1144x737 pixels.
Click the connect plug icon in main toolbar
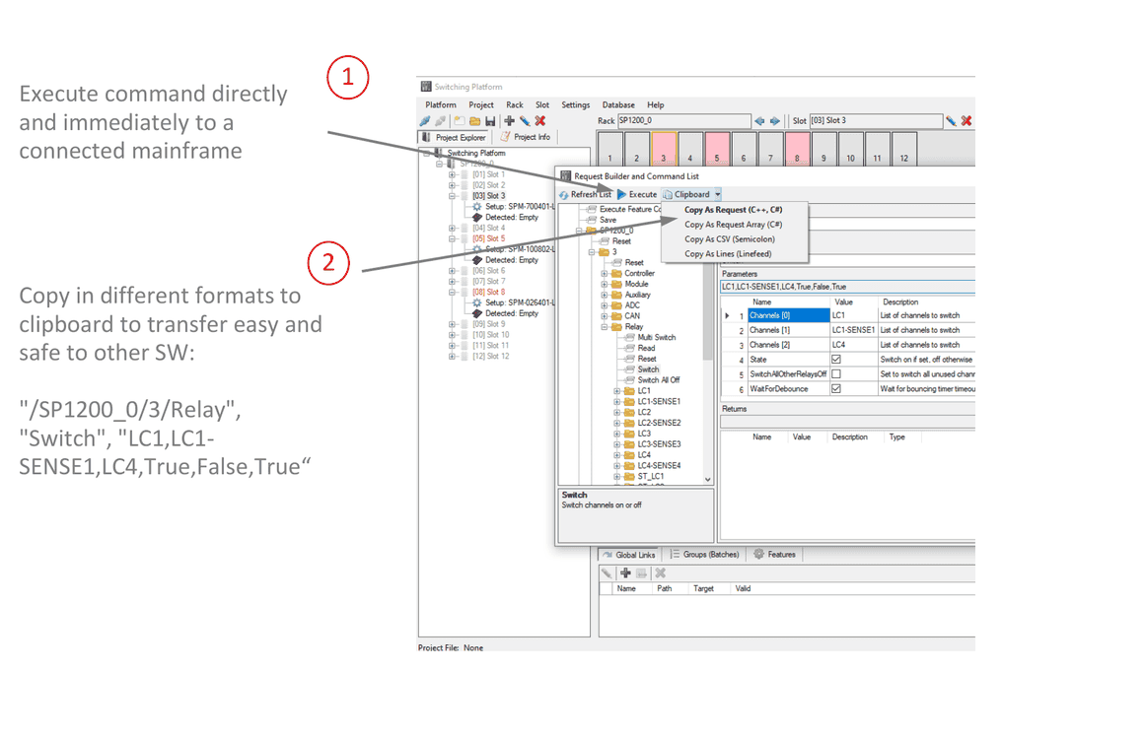point(425,121)
